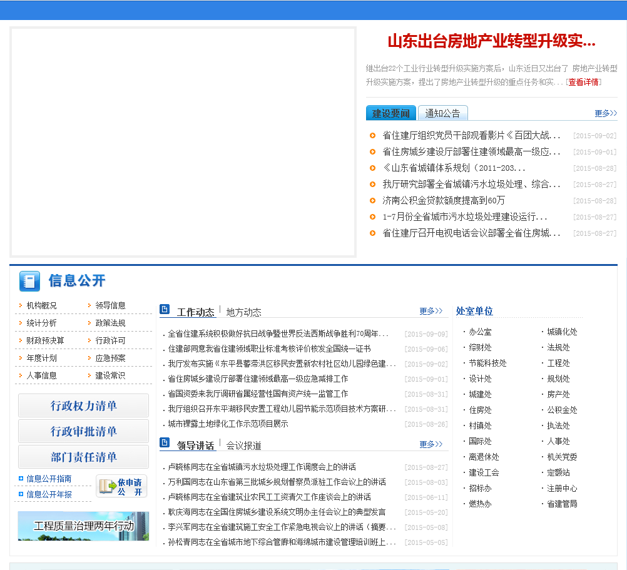Open the 信息公开年报 link
Screen dimensions: 627x570
click(49, 494)
